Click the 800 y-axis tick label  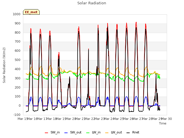pyautogui.click(x=18, y=32)
